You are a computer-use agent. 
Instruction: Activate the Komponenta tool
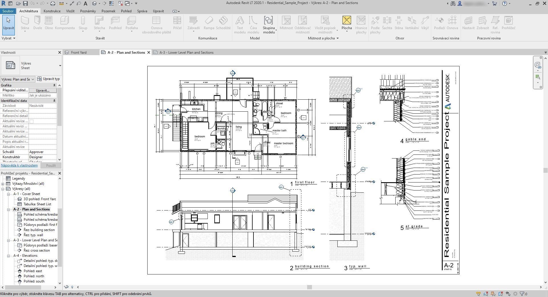(65, 23)
